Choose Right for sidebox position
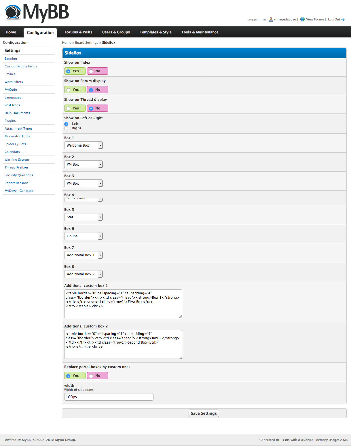The image size is (351, 447). tap(67, 128)
